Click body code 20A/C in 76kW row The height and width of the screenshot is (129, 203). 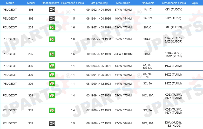pos(147,54)
